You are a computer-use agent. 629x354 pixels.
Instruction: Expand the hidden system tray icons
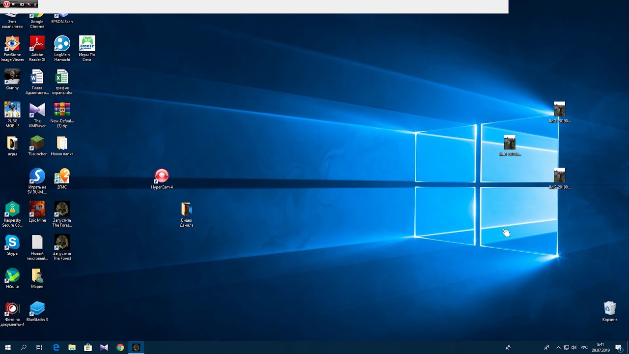pyautogui.click(x=558, y=348)
